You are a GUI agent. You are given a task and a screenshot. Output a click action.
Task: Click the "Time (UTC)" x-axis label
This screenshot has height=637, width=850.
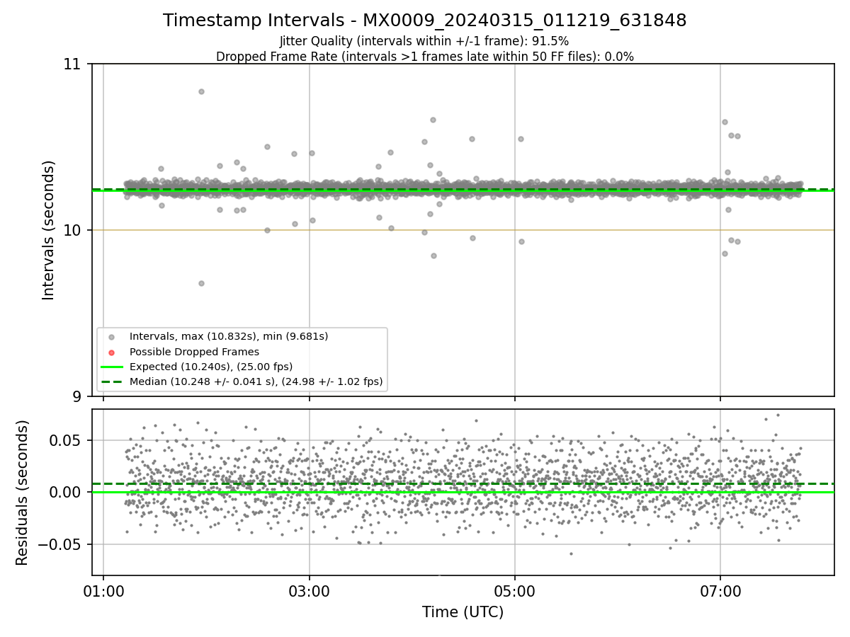click(463, 612)
